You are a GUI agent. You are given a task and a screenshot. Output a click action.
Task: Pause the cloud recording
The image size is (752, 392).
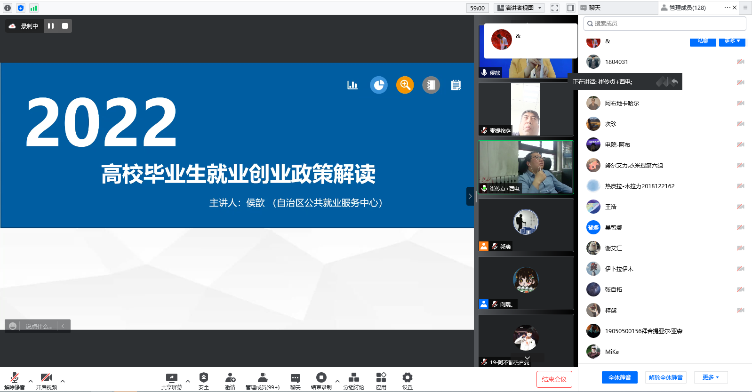click(51, 26)
